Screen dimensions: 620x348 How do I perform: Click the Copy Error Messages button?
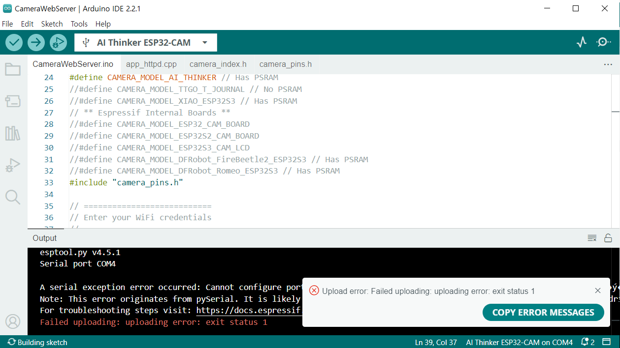point(543,312)
